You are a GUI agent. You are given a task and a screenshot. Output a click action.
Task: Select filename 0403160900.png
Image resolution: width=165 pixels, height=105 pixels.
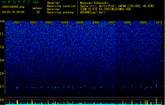tap(13, 7)
